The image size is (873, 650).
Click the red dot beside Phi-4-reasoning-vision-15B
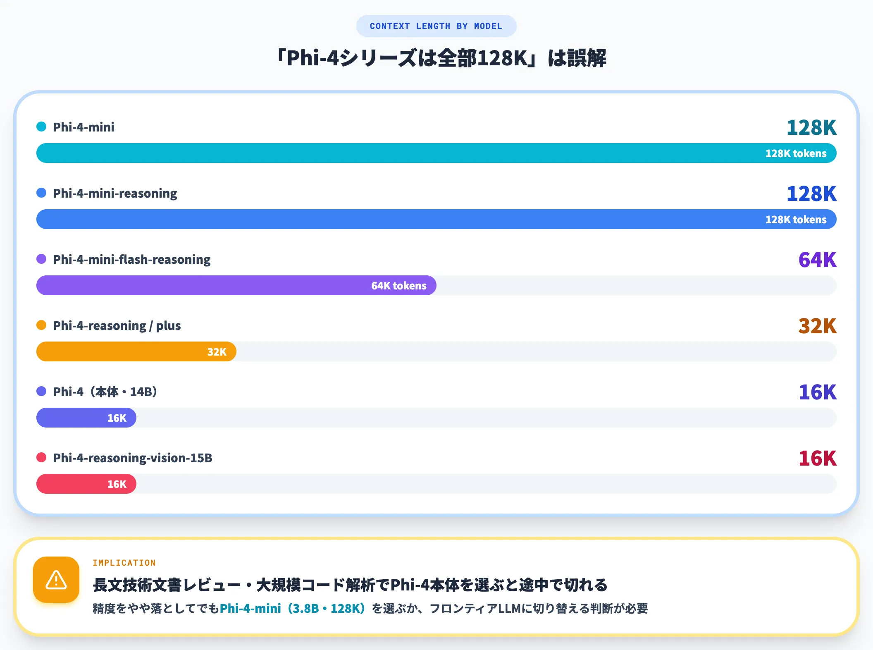pos(41,457)
